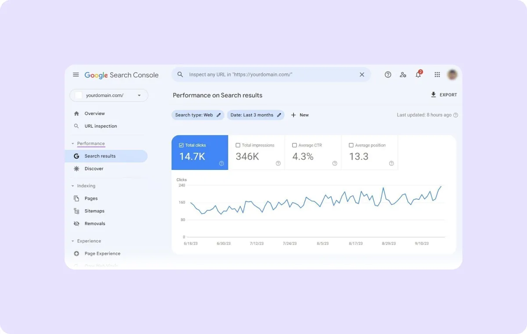Open Pages under Indexing

tap(91, 198)
